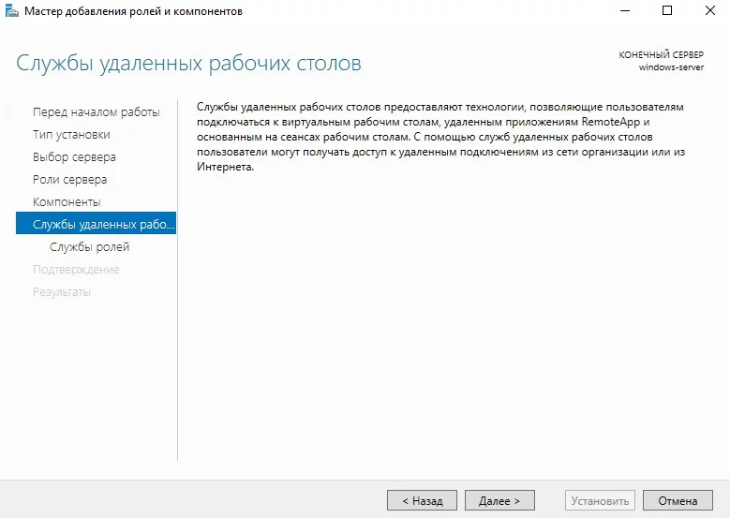Click the disabled 'Результаты' step

[x=62, y=292]
